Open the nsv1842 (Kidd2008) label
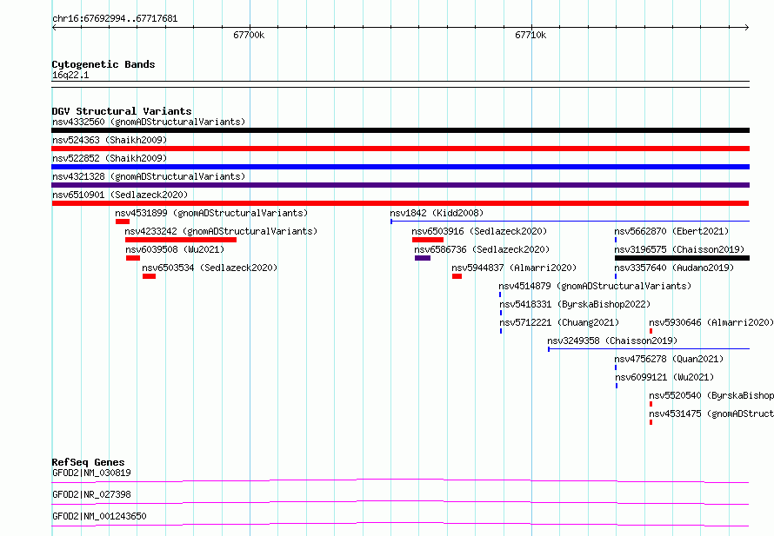Screen dimensions: 774x536 click(x=437, y=213)
